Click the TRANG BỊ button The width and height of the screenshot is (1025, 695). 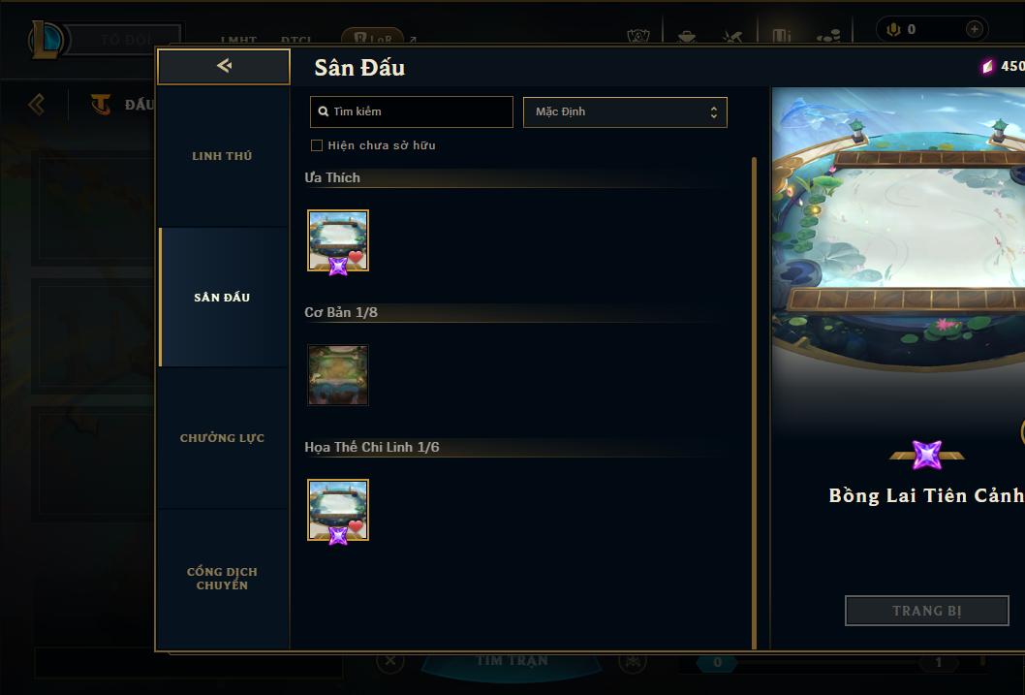click(x=926, y=611)
